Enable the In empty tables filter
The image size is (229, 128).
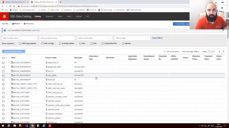[x=60, y=43]
